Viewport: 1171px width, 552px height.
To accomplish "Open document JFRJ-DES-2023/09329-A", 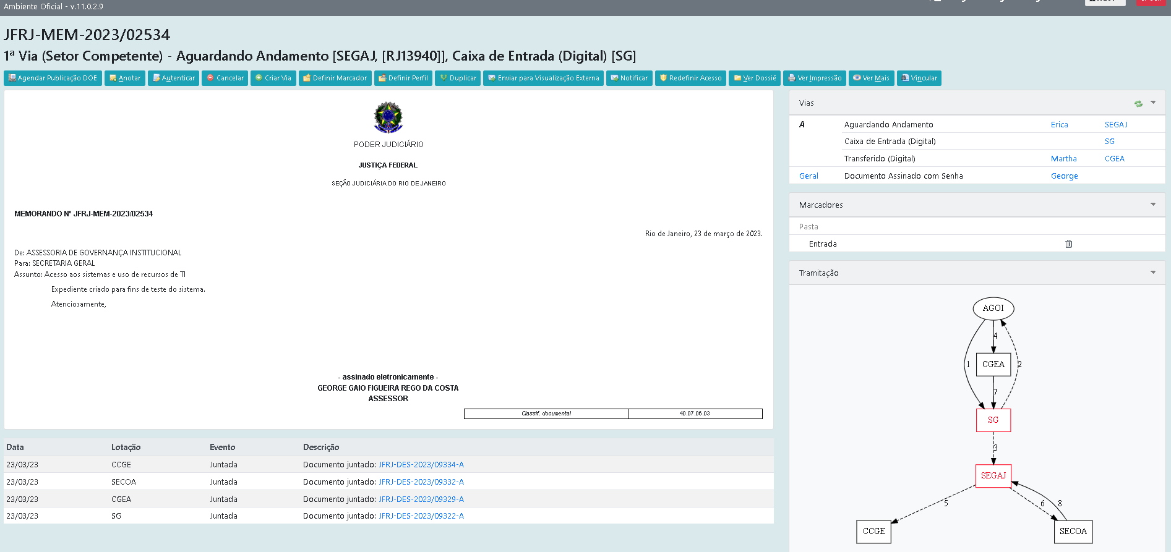I will [421, 499].
